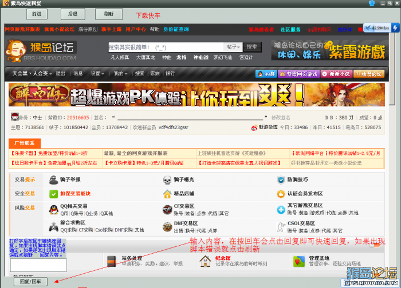Screen dimensions: 401x288
Task: Click the QQ相关交易 penguin icon
Action: click(53, 210)
